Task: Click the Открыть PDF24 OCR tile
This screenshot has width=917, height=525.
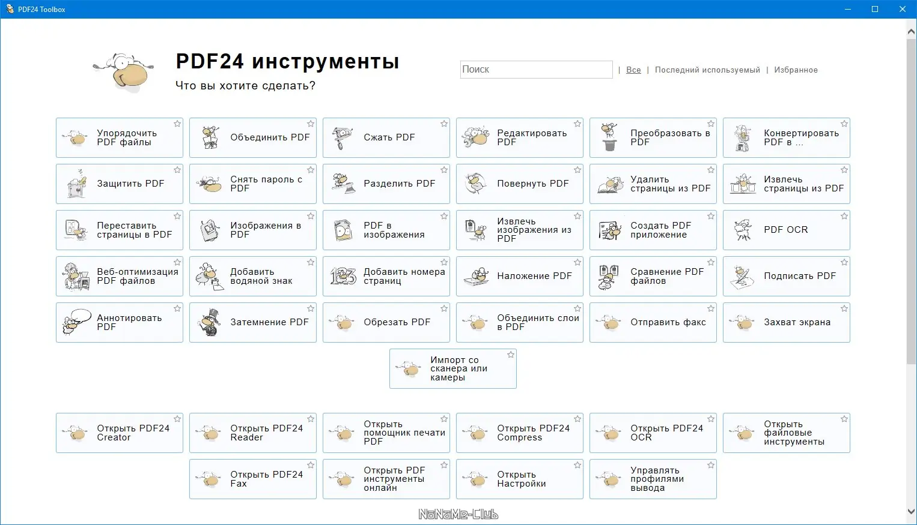Action: click(653, 433)
